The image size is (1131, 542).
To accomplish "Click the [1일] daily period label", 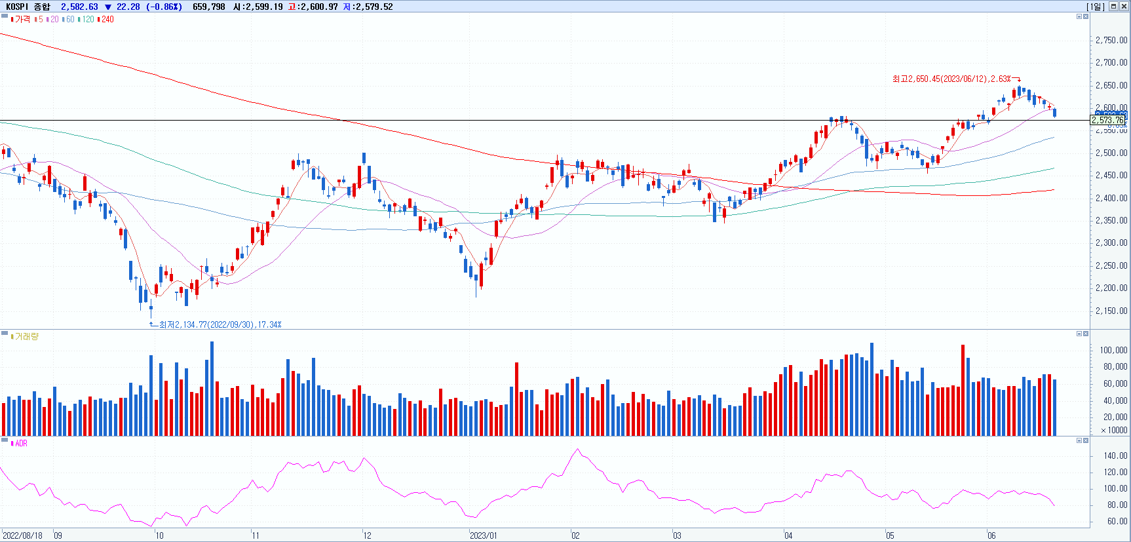I will [1096, 7].
